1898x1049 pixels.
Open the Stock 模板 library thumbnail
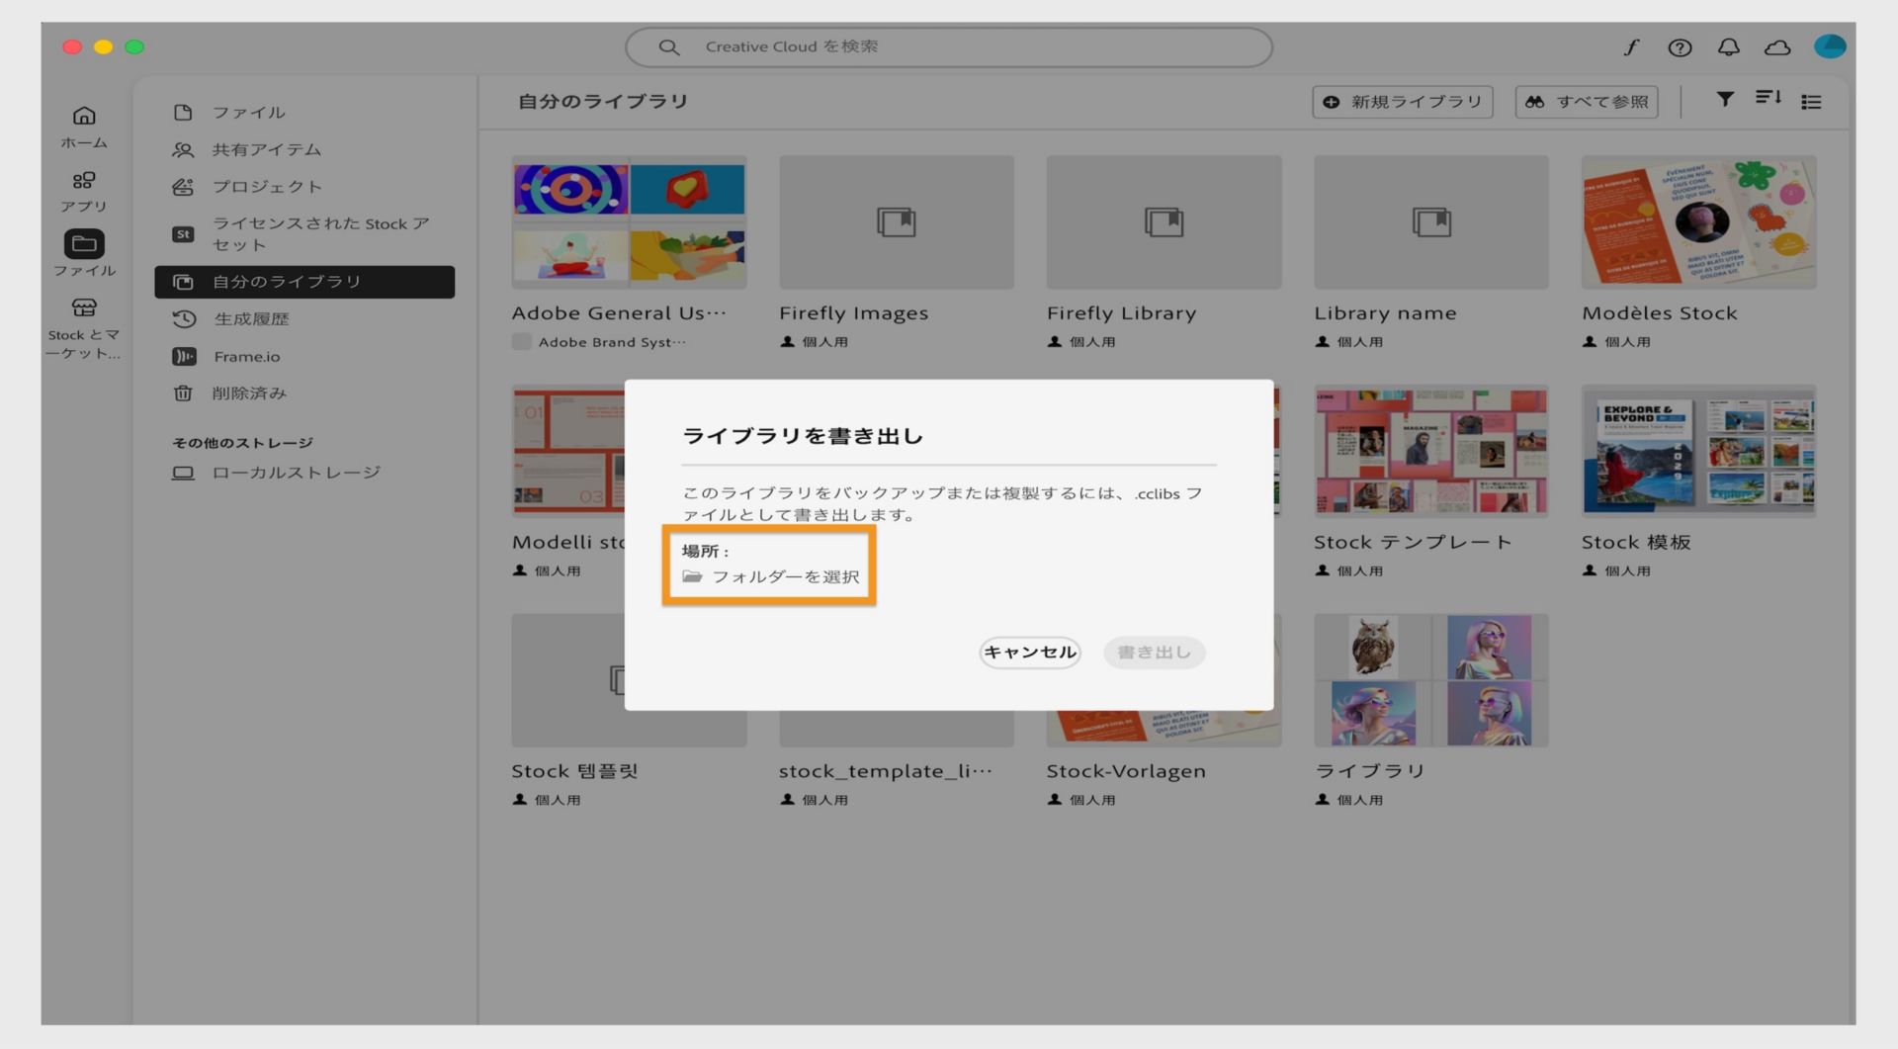click(1698, 451)
